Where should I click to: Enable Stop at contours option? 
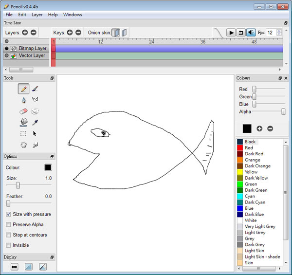coord(9,235)
